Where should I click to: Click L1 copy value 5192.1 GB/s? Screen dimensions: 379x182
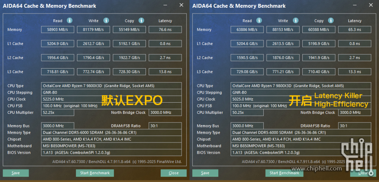point(129,44)
